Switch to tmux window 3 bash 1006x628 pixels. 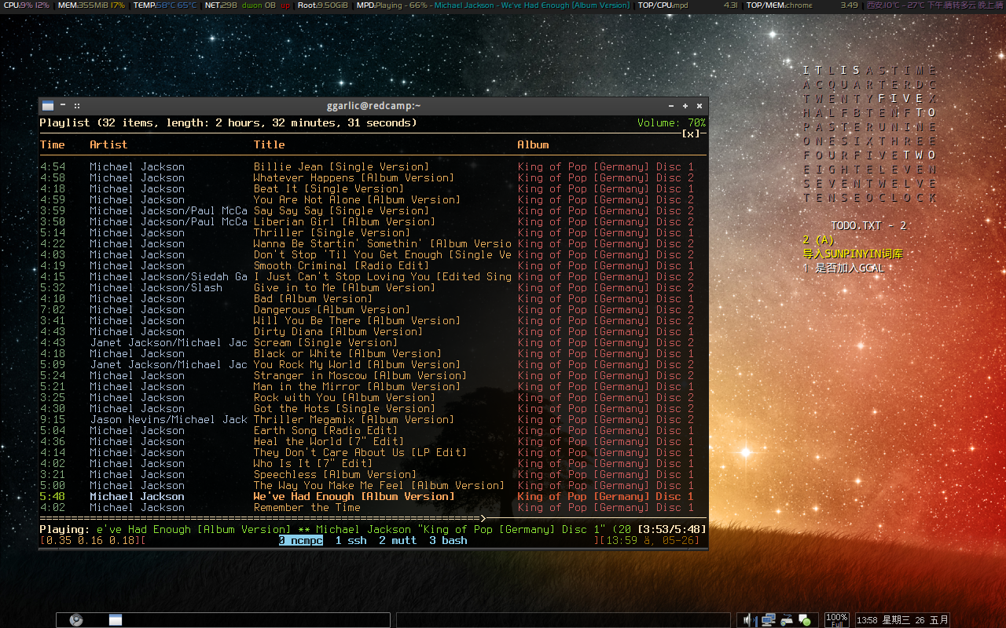pos(448,540)
